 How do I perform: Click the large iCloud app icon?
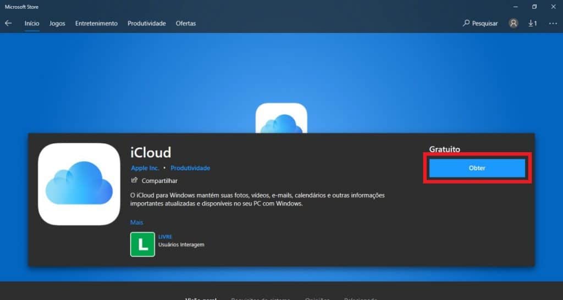click(x=79, y=184)
